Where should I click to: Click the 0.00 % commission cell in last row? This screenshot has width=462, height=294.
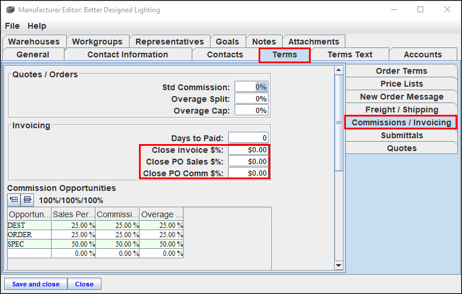[118, 254]
